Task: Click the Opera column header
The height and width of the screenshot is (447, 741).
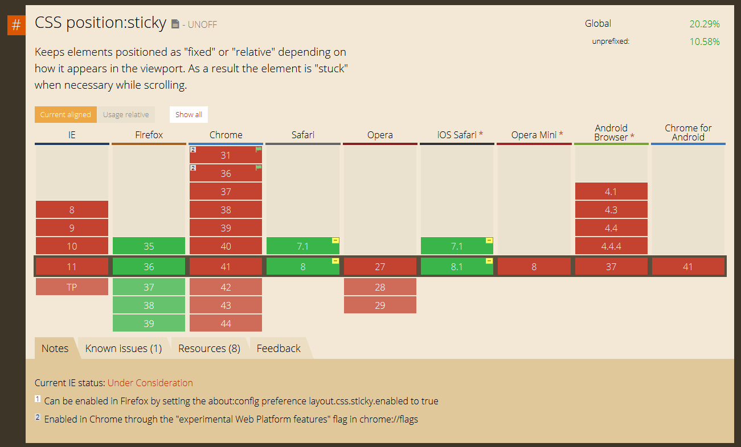Action: 380,135
